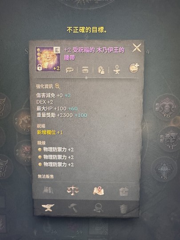
Task: Click the magnifier swap icon in bottom bar
Action: [x=98, y=208]
